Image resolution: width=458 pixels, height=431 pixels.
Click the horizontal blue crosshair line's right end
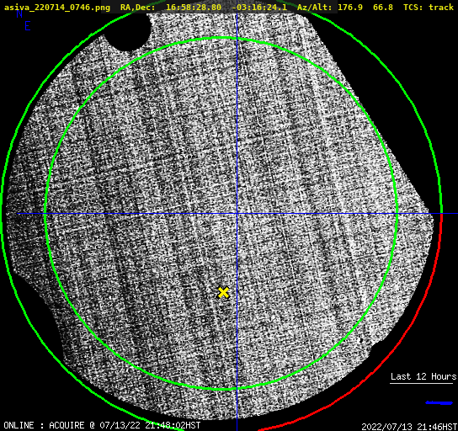pyautogui.click(x=455, y=214)
